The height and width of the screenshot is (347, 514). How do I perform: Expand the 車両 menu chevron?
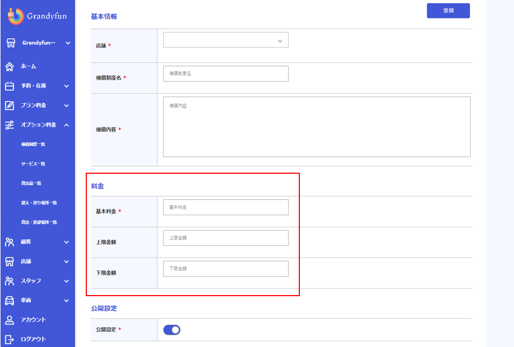point(67,301)
